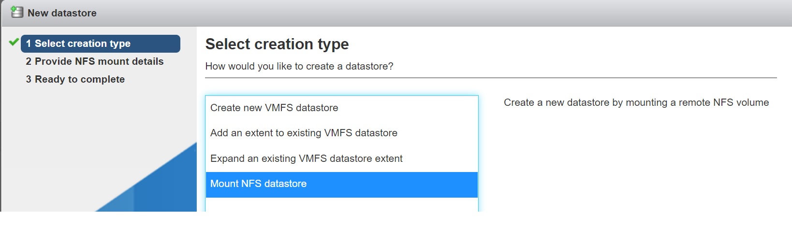
Task: Click the New datastore icon in title bar
Action: tap(17, 13)
